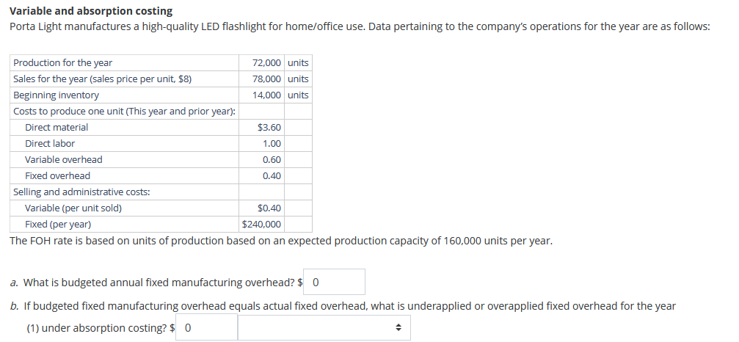Click the Fixed overhead 0.40 value
The height and width of the screenshot is (342, 739).
[272, 176]
